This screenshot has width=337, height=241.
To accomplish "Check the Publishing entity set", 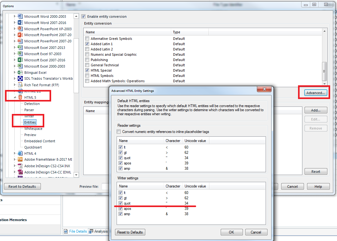I will 87,60.
